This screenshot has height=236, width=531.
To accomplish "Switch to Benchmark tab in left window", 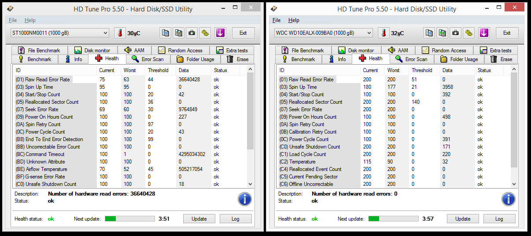I will 35,59.
